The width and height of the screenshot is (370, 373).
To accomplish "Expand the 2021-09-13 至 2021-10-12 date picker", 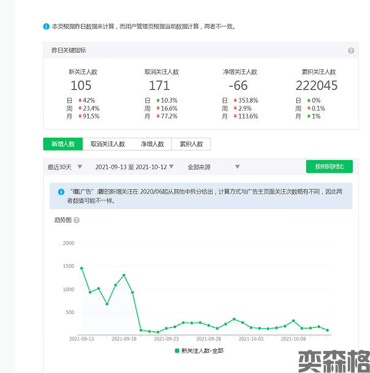I will point(134,167).
